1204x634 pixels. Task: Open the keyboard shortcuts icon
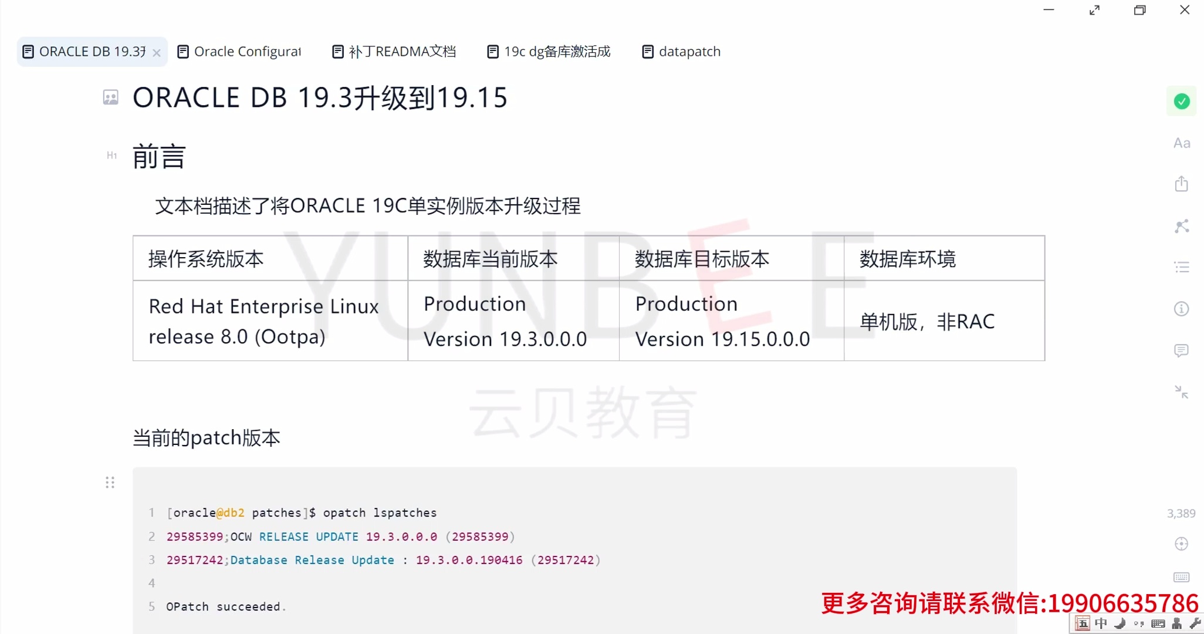point(1182,577)
